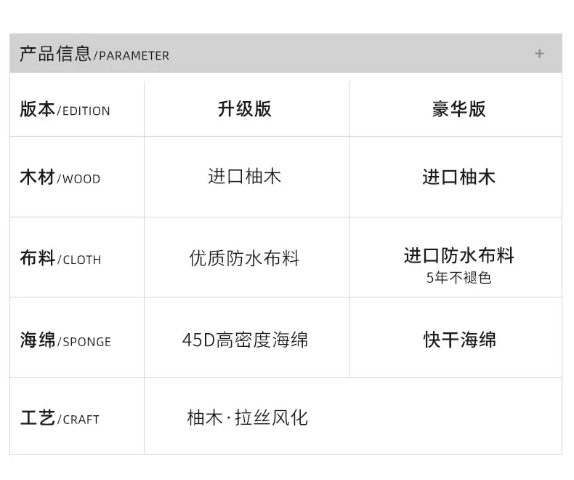Image resolution: width=574 pixels, height=480 pixels.
Task: Click the 工艺 /CRAFT row label
Action: tap(60, 418)
